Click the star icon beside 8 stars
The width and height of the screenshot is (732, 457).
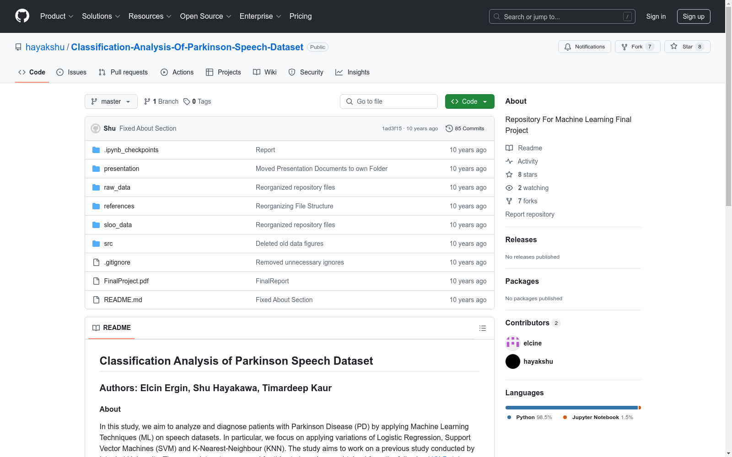[x=509, y=175]
